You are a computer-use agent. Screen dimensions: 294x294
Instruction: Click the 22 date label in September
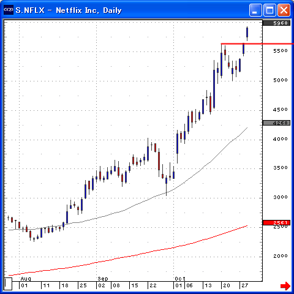[x=153, y=285]
